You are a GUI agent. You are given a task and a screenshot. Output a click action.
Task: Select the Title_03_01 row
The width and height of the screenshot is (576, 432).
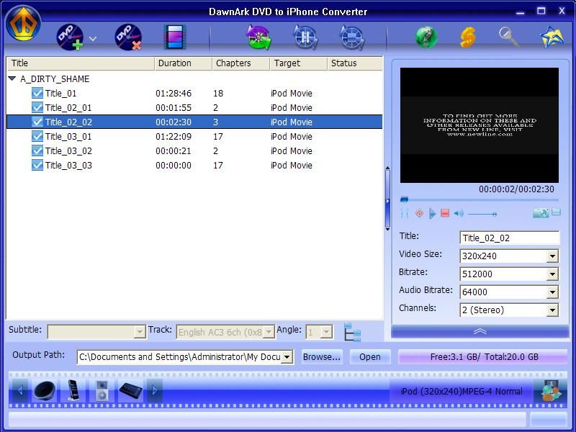[194, 136]
